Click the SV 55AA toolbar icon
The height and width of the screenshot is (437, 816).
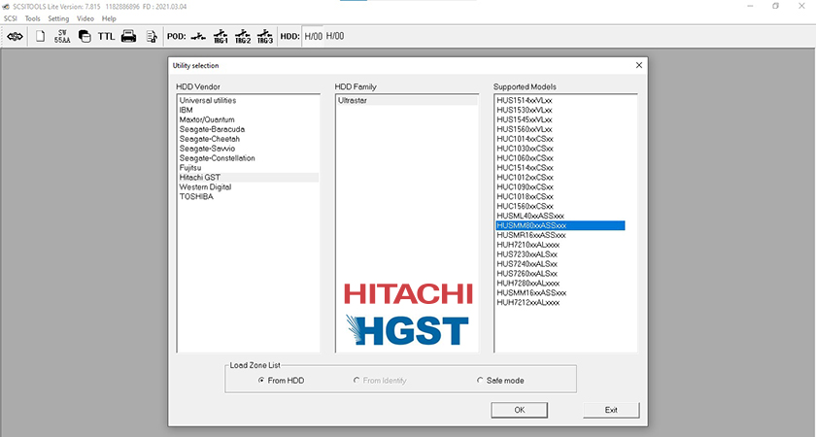62,37
